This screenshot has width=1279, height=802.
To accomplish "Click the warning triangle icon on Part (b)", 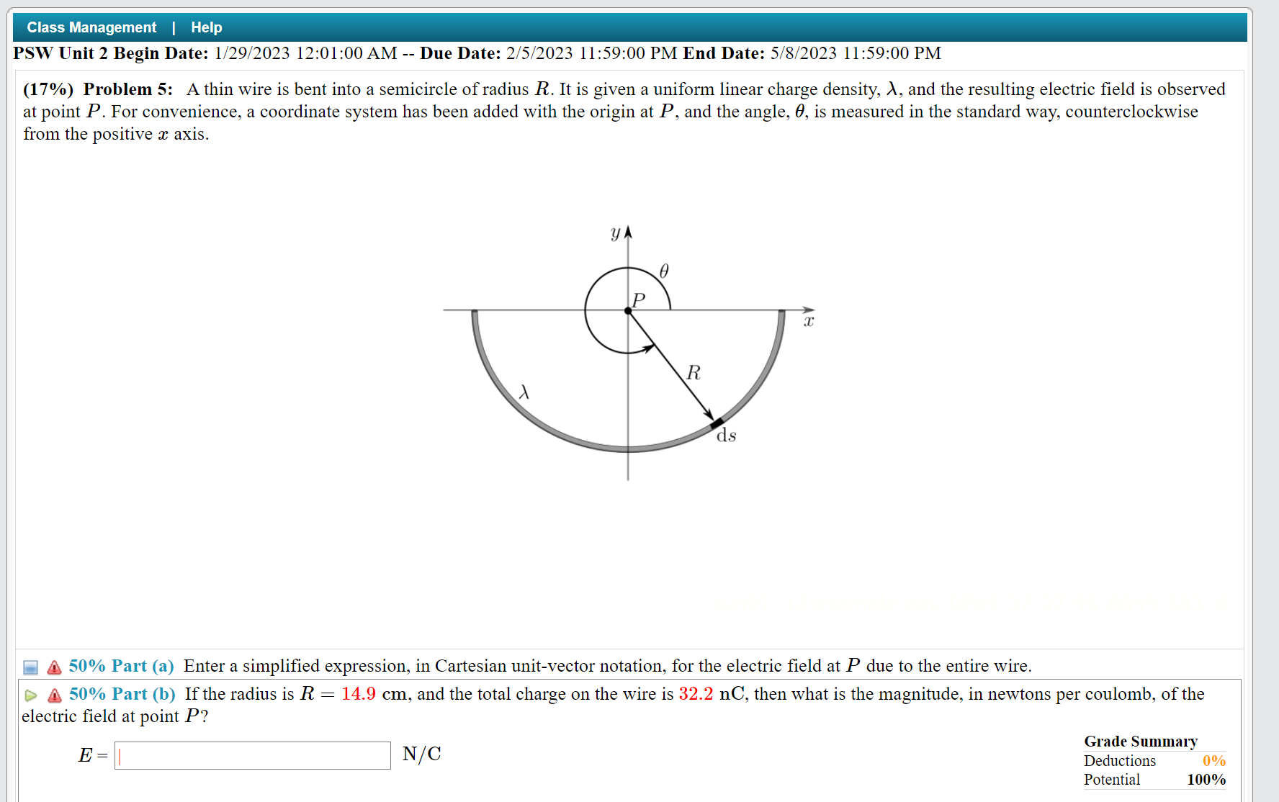I will (x=53, y=694).
